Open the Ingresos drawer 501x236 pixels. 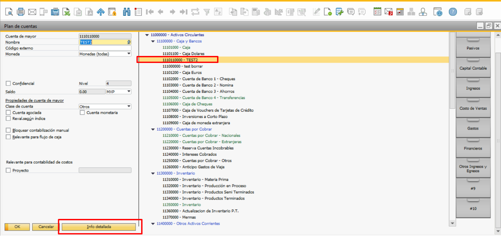473,88
